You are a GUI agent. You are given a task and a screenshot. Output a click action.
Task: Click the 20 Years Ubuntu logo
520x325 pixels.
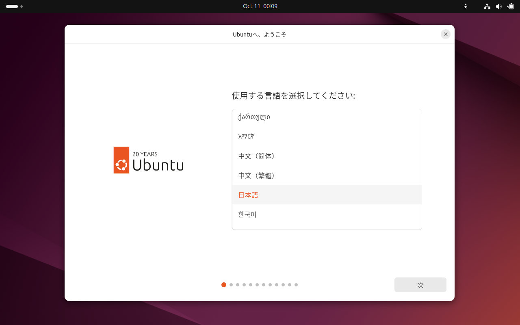[148, 160]
